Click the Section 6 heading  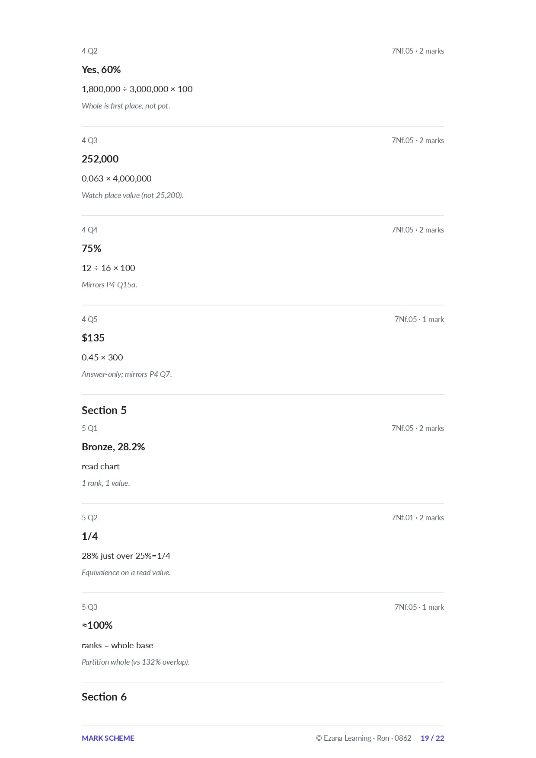[x=104, y=697]
